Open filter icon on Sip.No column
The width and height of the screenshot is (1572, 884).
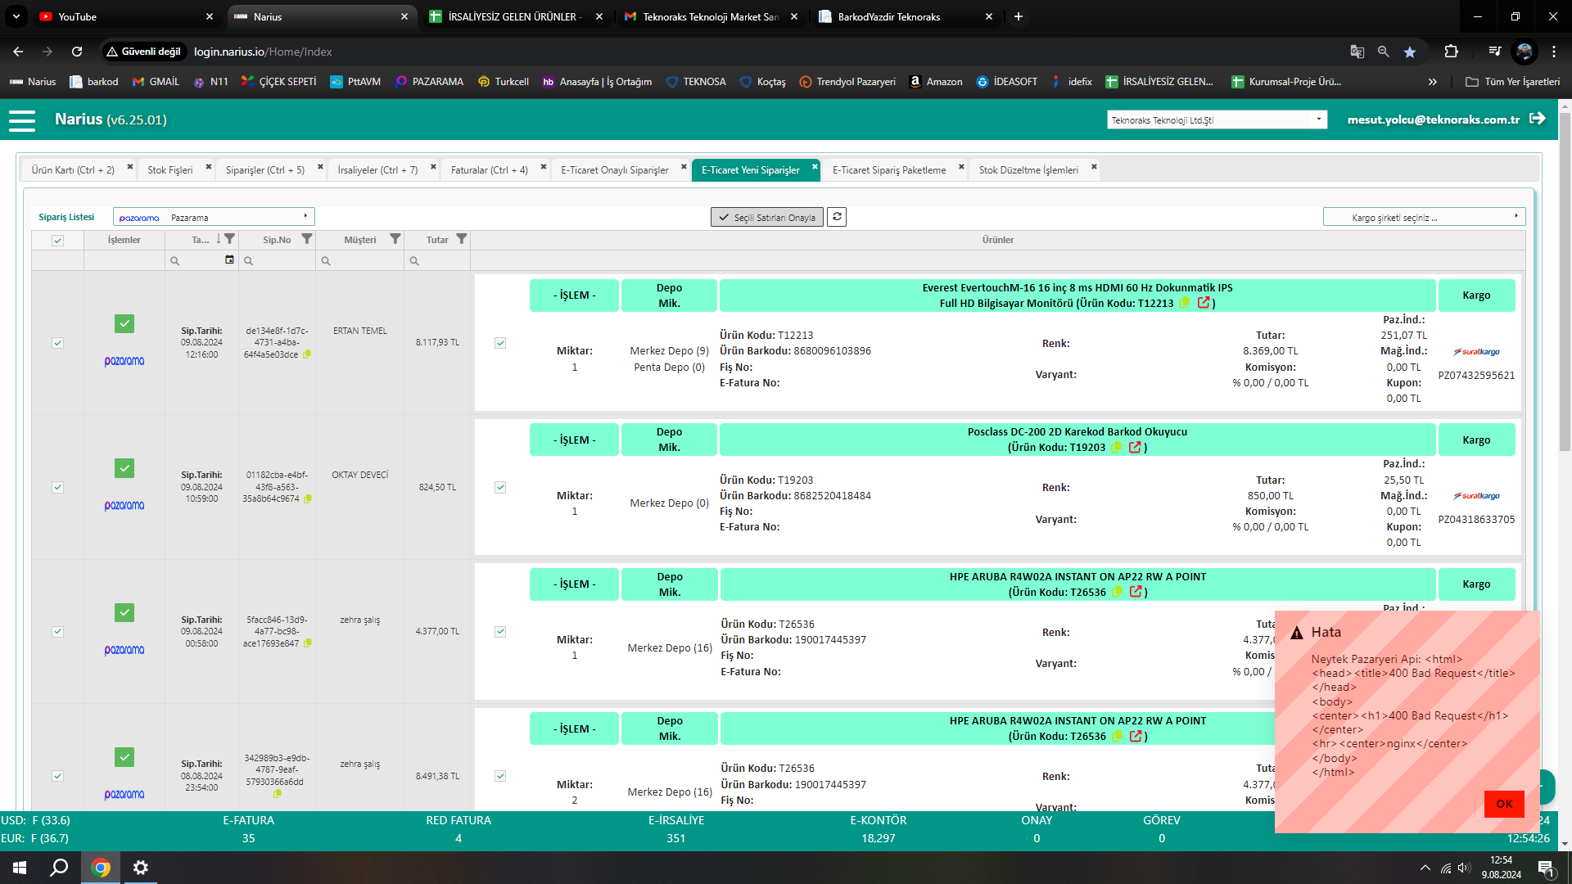[x=307, y=239]
